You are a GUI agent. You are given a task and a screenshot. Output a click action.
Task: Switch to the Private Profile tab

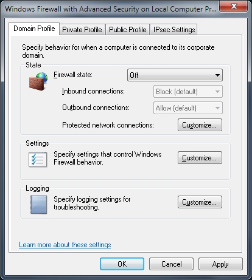pos(82,30)
